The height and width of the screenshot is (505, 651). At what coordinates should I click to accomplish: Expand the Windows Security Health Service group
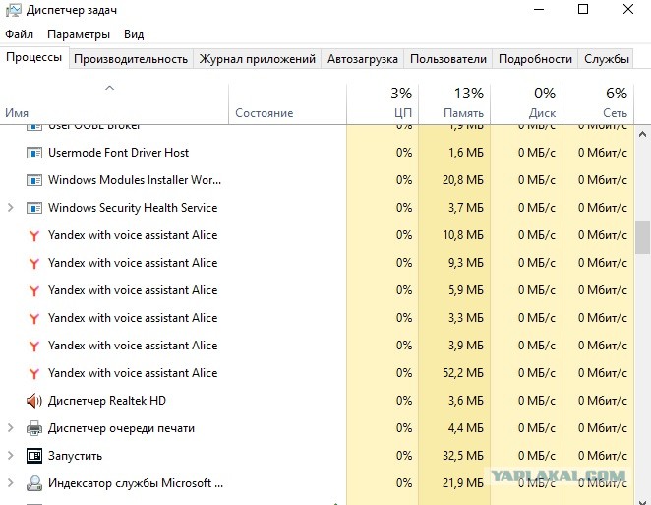[11, 208]
